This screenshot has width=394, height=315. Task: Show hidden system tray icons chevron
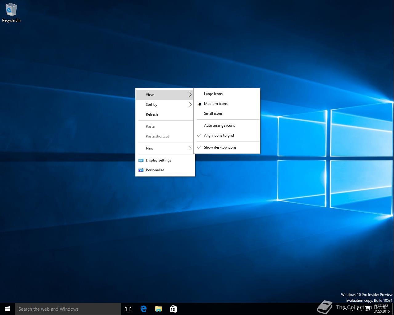pos(345,309)
